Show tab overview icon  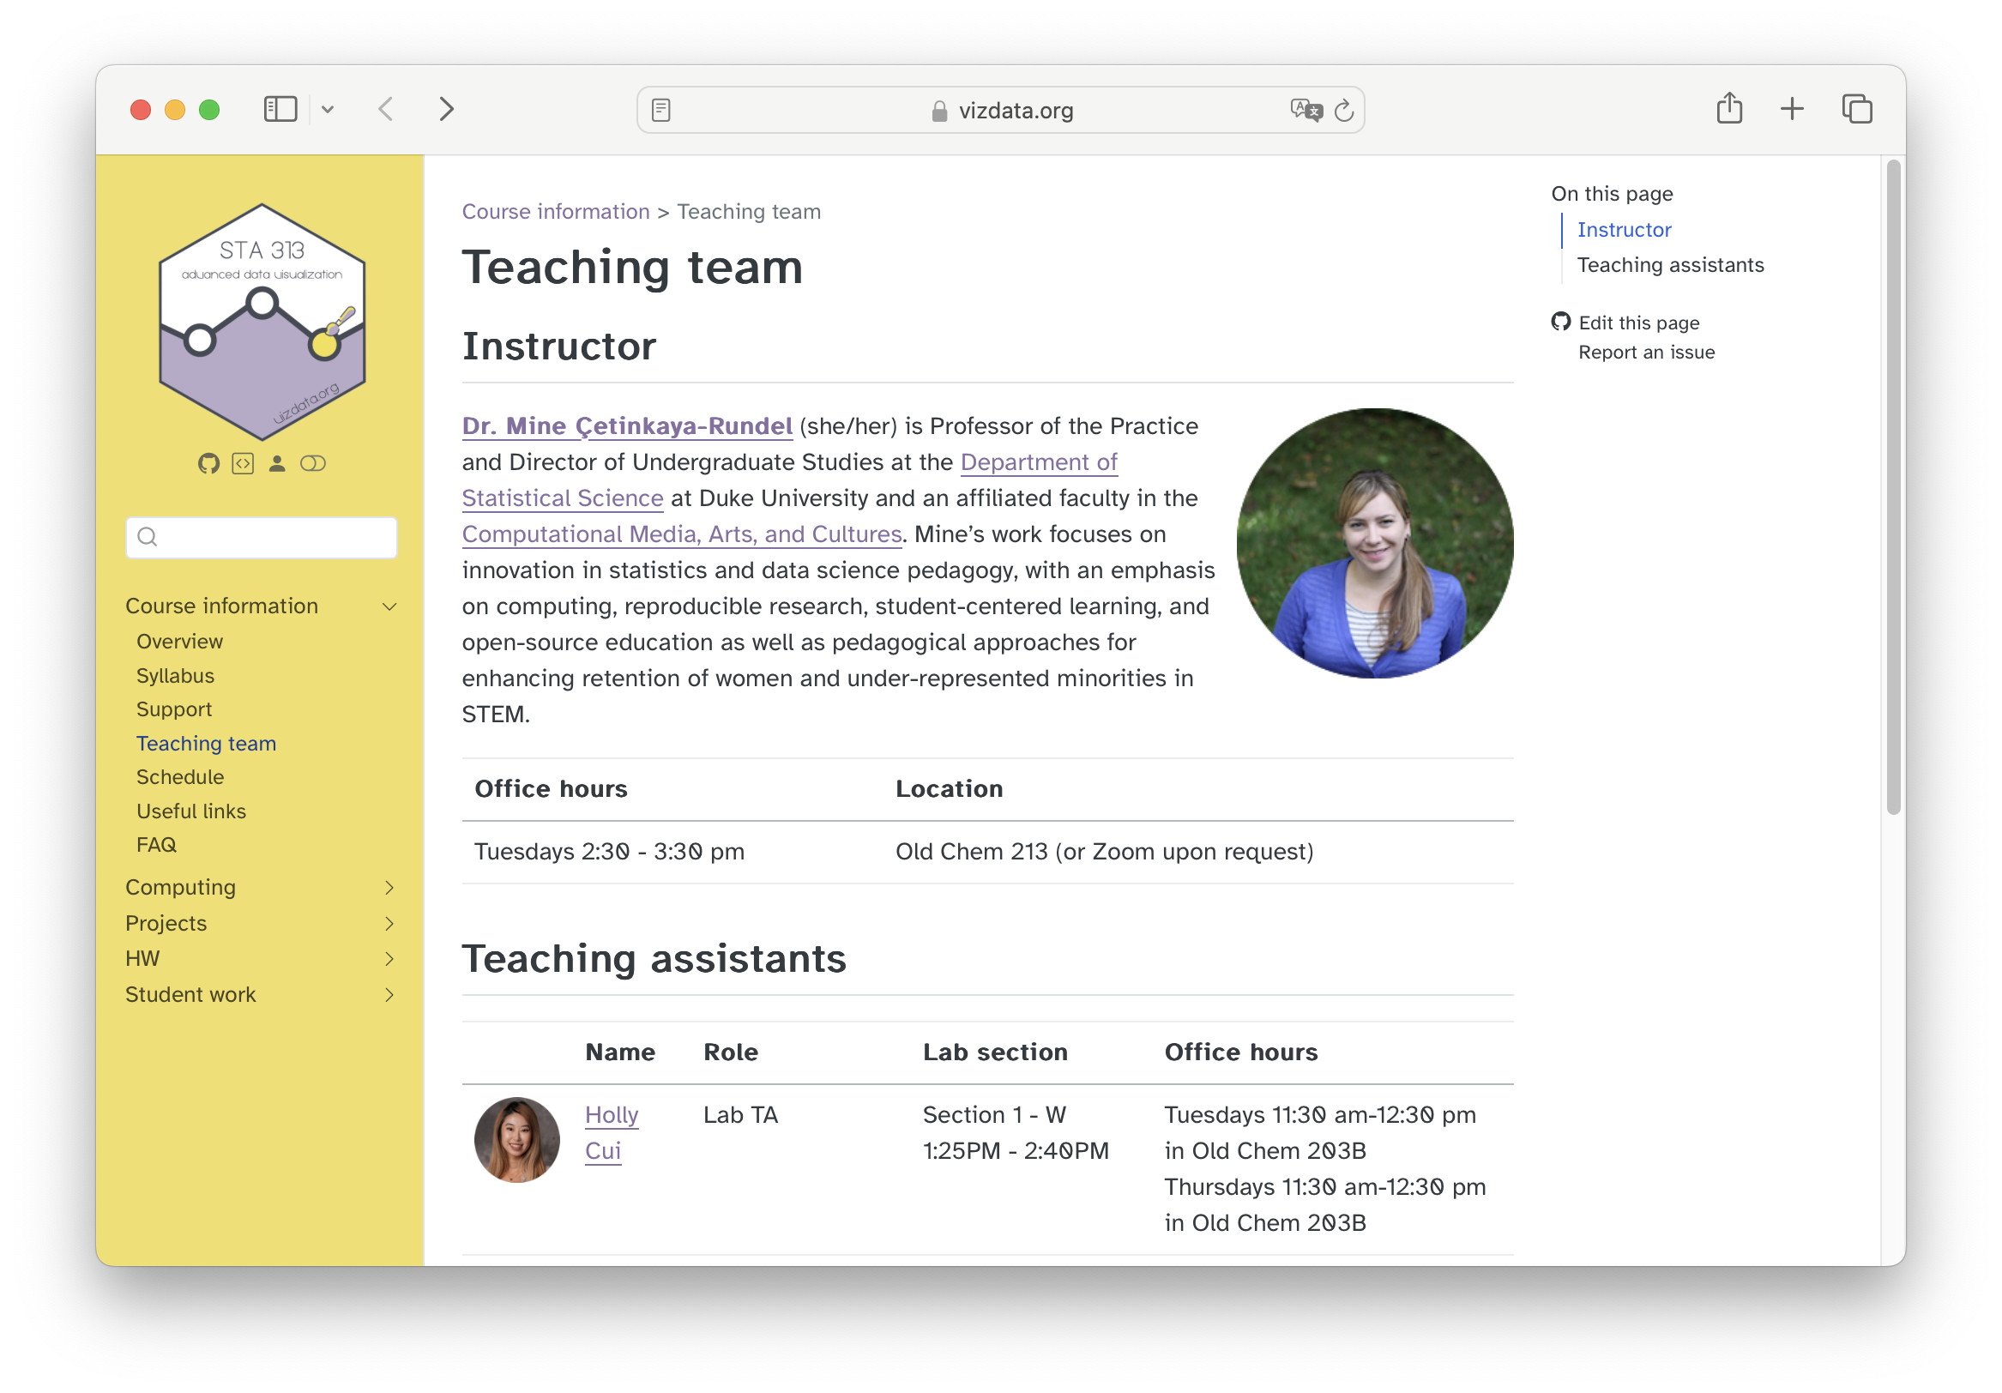[1857, 110]
